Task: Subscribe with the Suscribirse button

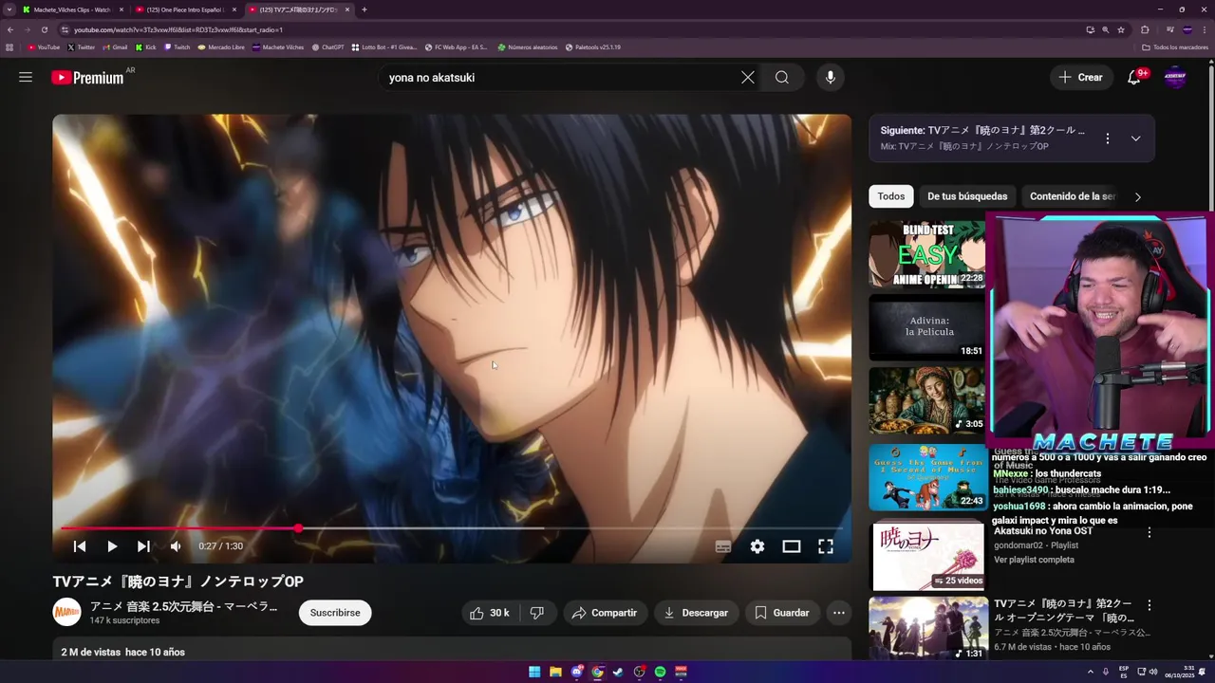Action: [x=335, y=613]
